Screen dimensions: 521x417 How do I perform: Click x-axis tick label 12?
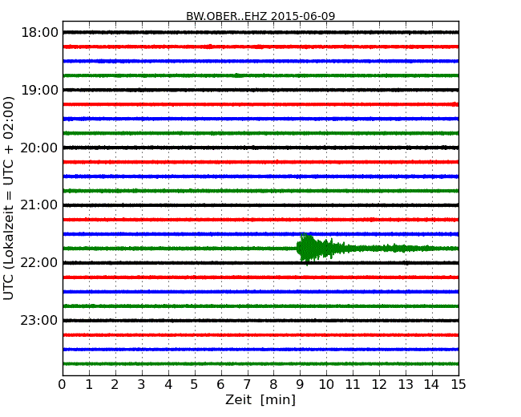(379, 384)
